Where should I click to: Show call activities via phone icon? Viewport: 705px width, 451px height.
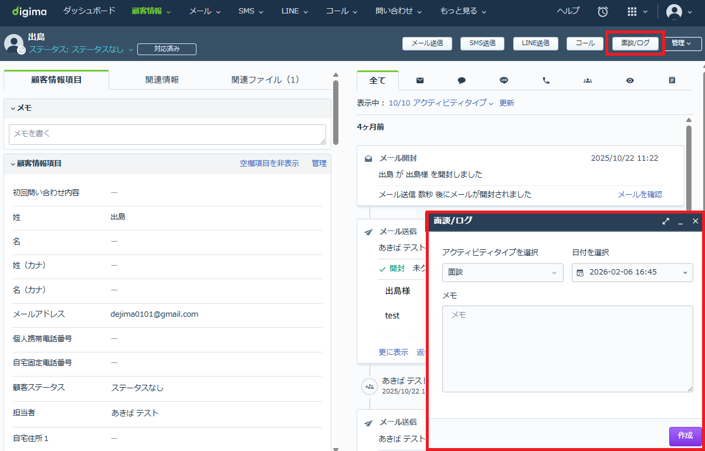(x=546, y=80)
